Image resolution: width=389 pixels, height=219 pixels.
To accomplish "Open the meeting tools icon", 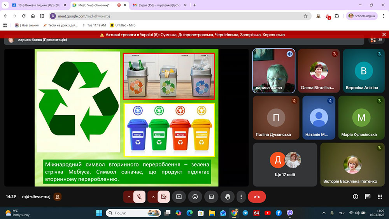I will [x=380, y=197].
